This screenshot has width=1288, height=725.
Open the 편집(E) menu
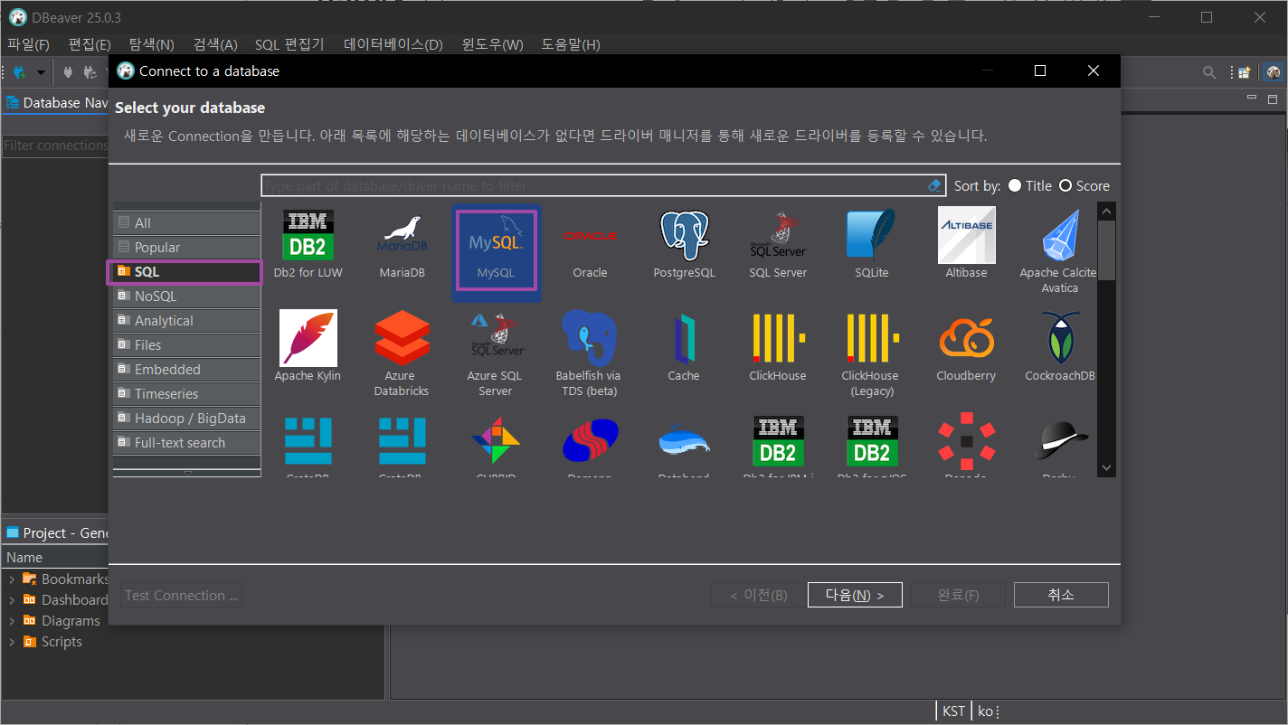pyautogui.click(x=90, y=44)
